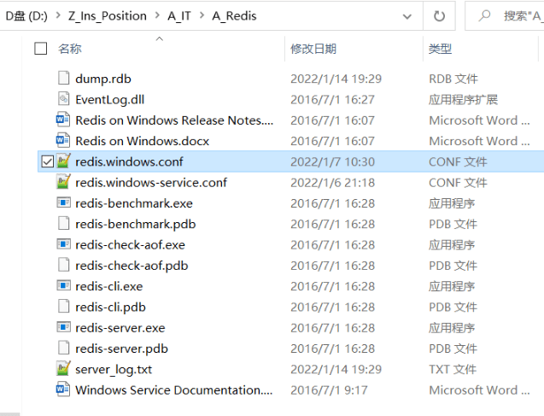The width and height of the screenshot is (544, 416).
Task: Select the redis-cli.pdb file name
Action: tap(111, 308)
